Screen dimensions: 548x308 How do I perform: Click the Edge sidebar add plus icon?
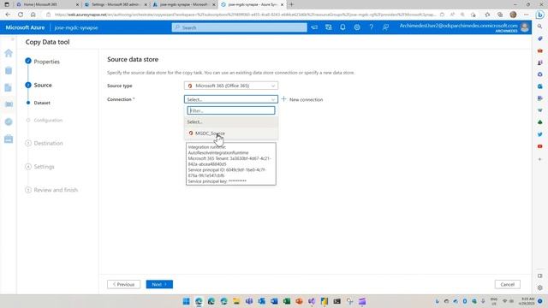coord(540,159)
